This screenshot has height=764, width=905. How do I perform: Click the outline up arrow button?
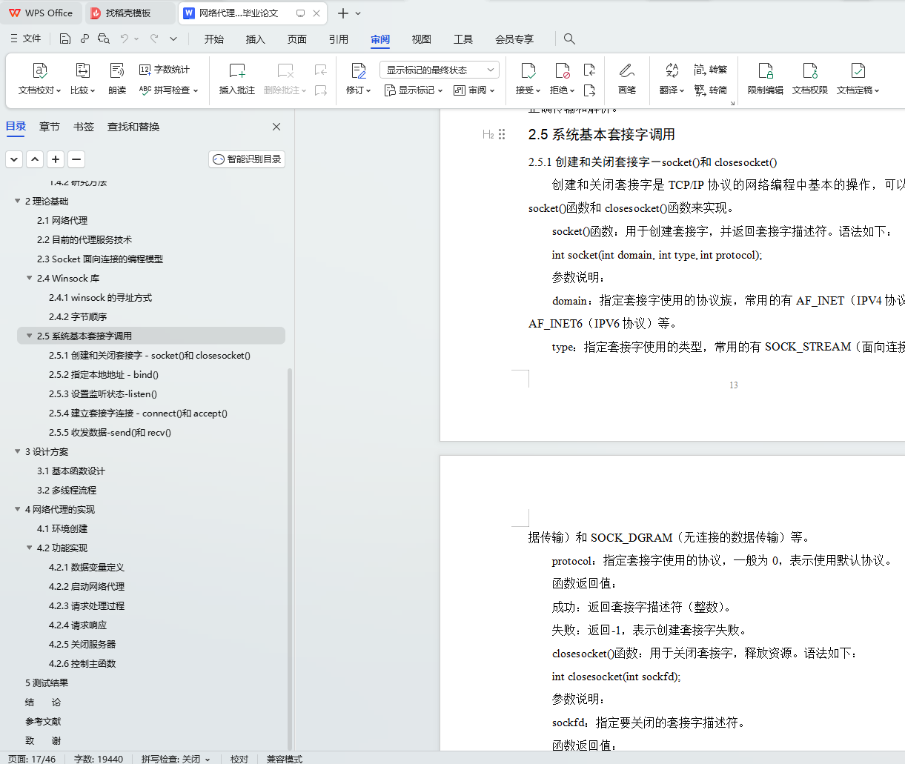pyautogui.click(x=35, y=159)
